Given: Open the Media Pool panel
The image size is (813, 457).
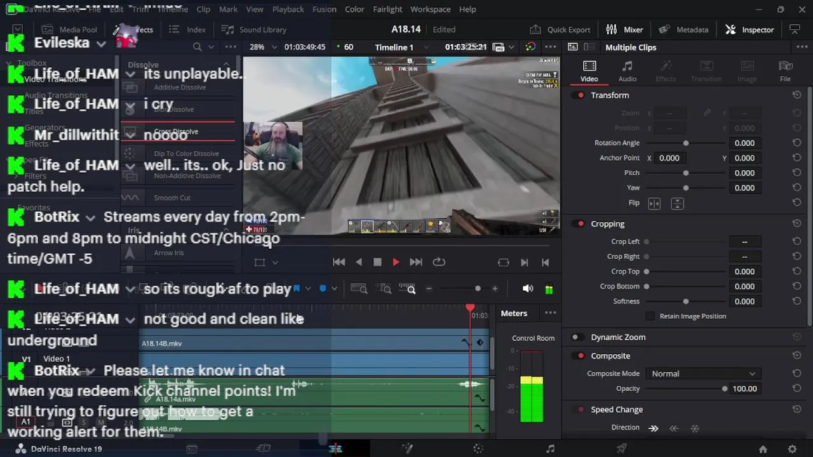Looking at the screenshot, I should [70, 30].
